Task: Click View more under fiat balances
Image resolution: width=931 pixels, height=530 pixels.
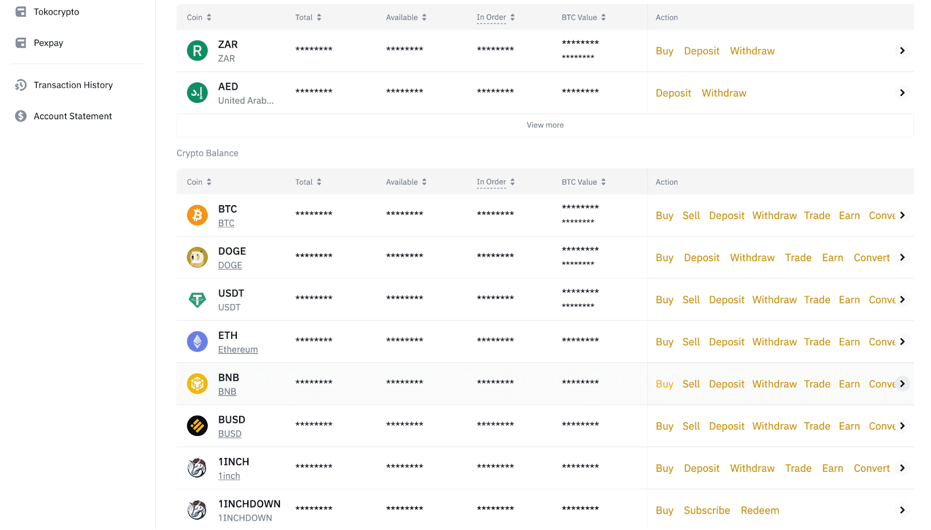Action: [x=545, y=125]
